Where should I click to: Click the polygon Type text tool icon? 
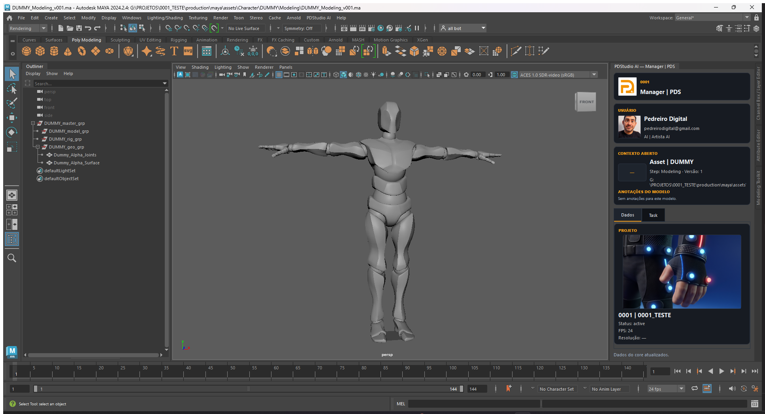(x=174, y=51)
